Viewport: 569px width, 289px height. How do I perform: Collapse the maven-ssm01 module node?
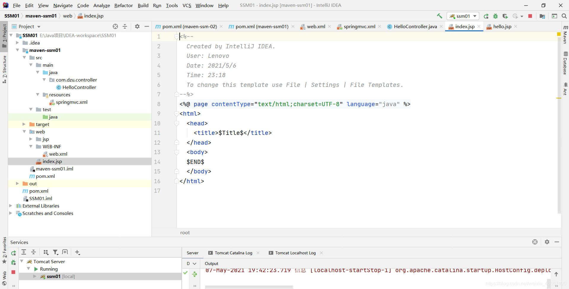pyautogui.click(x=17, y=50)
